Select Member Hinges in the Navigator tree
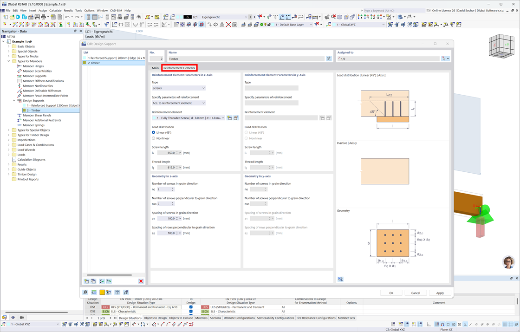 (33, 66)
